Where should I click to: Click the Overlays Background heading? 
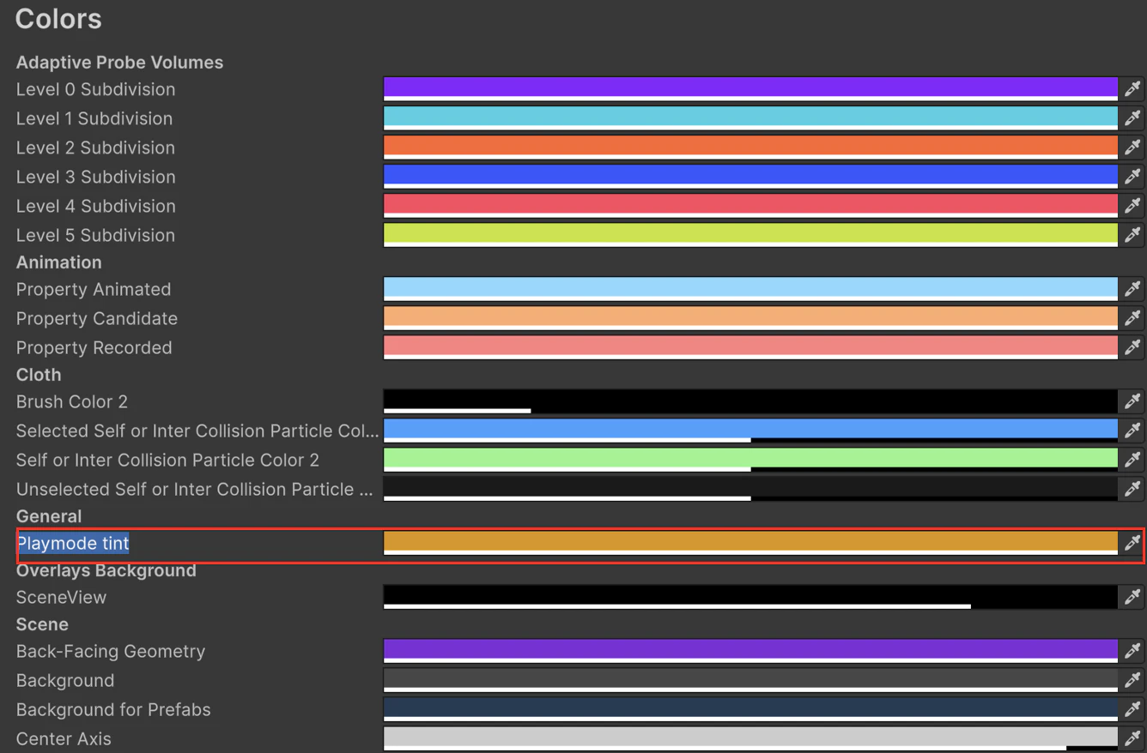pos(106,570)
